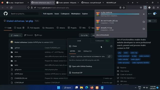
Task: Toggle reader view icon in address bar
Action: 120,7
